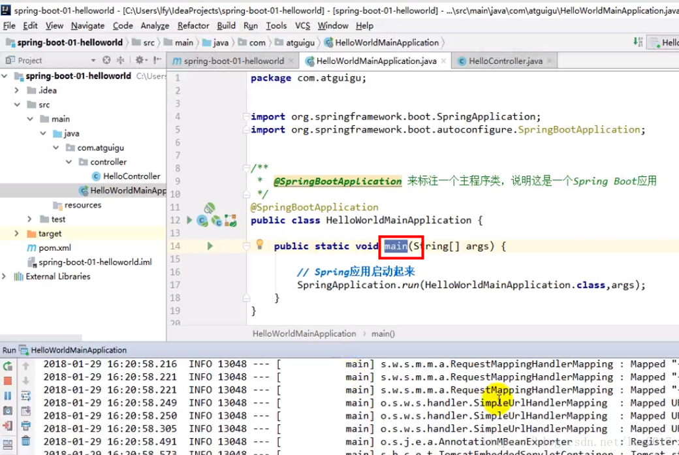Open the VCS menu
This screenshot has height=455, width=679.
pos(302,26)
